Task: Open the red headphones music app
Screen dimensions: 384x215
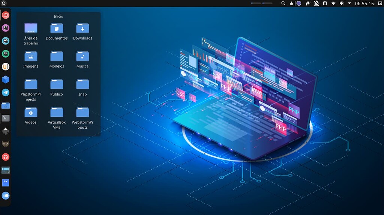Action: 6,157
